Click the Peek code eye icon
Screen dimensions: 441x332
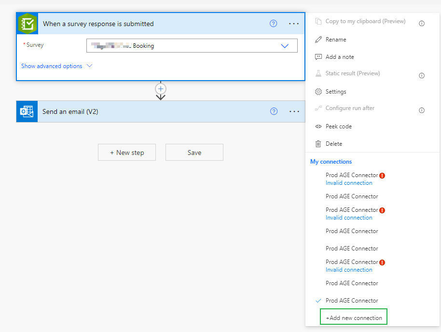tap(318, 126)
